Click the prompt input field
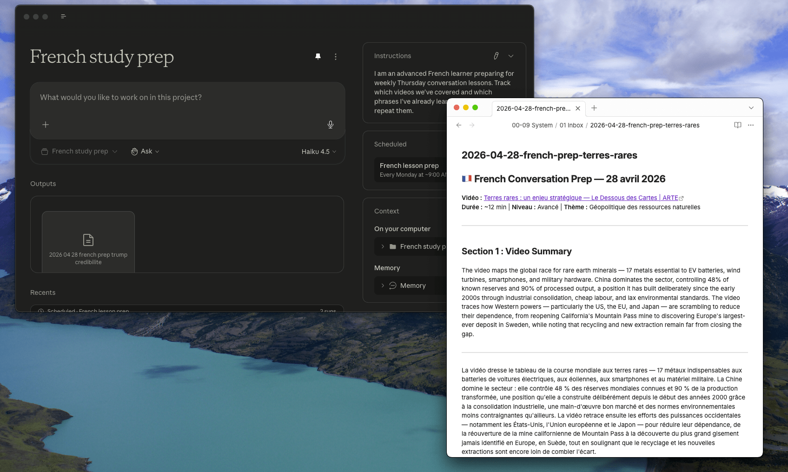This screenshot has height=472, width=788. click(x=187, y=98)
